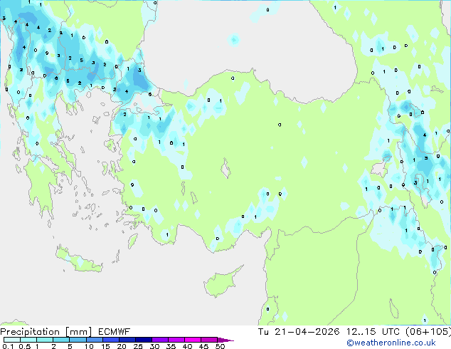Click the '[mm]' unit label

tap(78, 332)
